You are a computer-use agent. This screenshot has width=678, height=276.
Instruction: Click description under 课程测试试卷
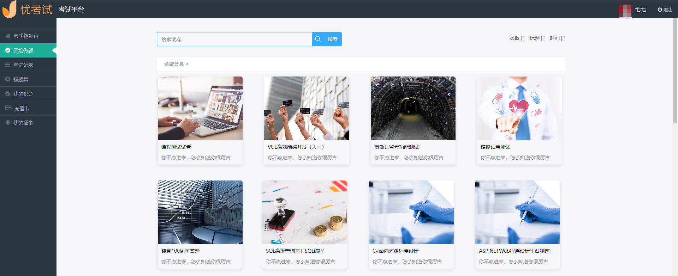(x=196, y=158)
